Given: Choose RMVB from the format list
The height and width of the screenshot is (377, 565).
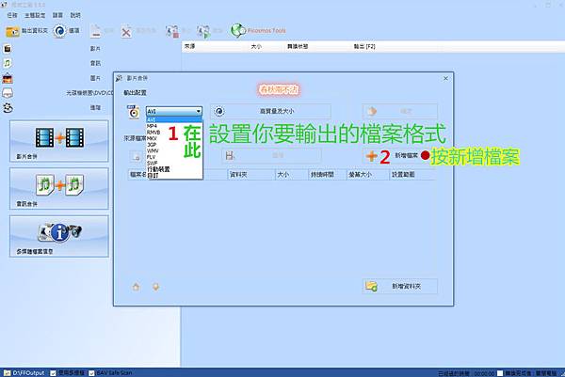Looking at the screenshot, I should [174, 132].
